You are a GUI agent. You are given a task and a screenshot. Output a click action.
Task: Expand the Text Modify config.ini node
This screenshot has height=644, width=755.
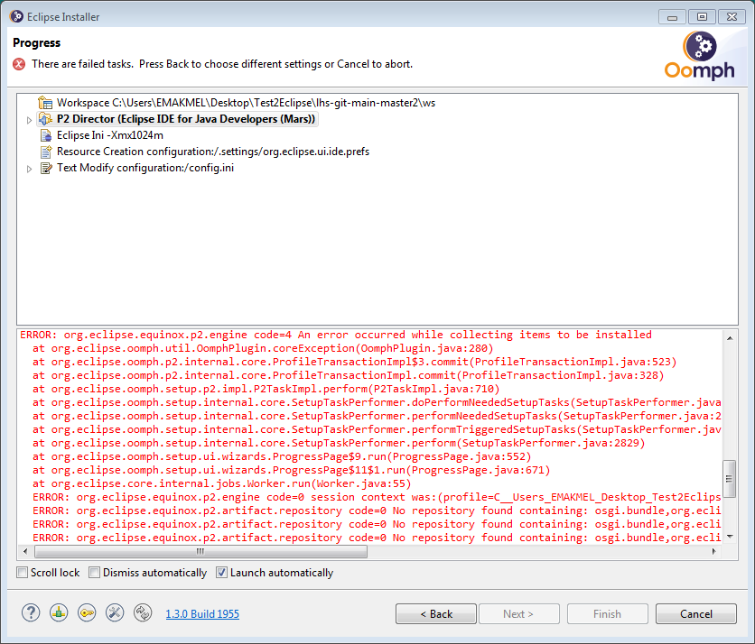click(x=29, y=169)
